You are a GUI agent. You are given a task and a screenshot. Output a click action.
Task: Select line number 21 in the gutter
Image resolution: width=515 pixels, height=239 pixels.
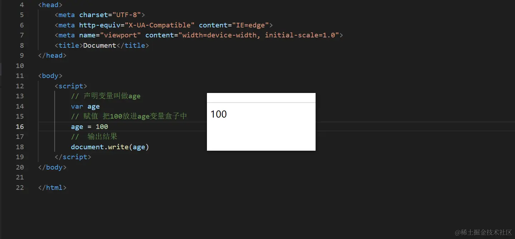[20, 177]
